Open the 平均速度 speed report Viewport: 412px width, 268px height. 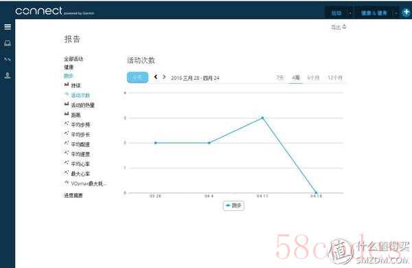(80, 154)
